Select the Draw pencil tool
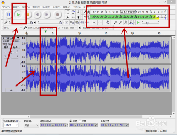The height and width of the screenshot is (135, 177). click(78, 12)
